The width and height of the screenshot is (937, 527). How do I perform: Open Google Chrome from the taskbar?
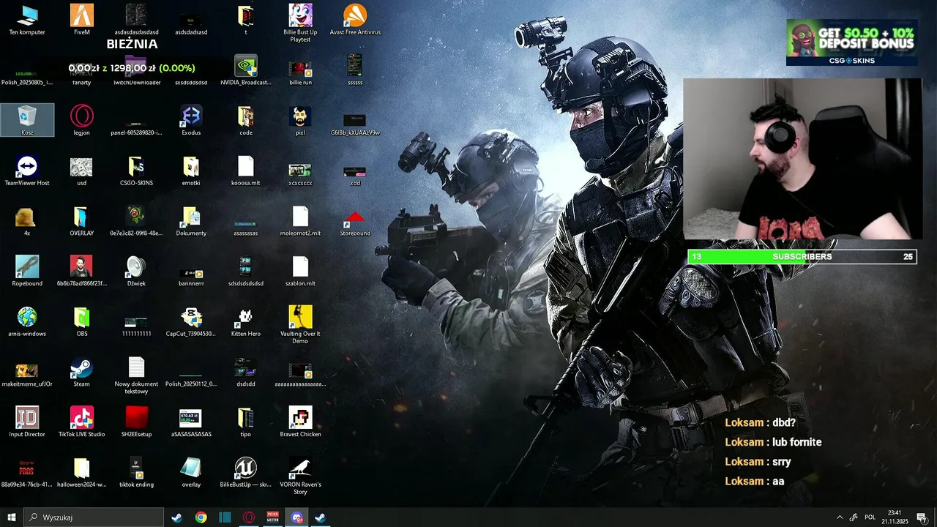(201, 517)
